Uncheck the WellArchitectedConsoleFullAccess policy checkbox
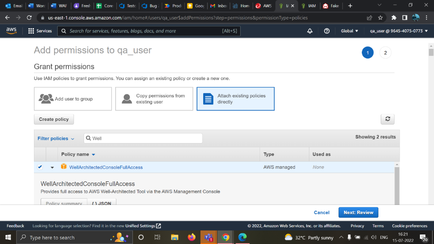 (x=40, y=167)
